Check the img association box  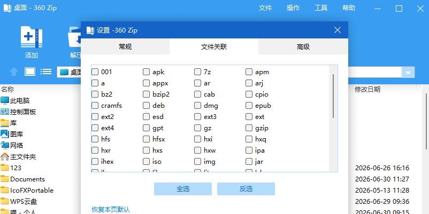coord(197,162)
